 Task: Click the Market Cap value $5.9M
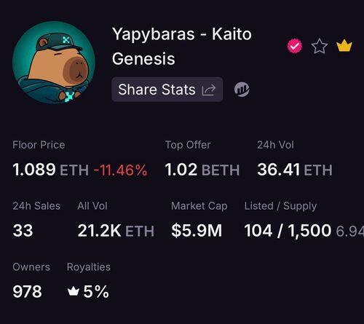(x=197, y=230)
